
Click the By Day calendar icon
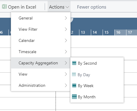point(74,74)
